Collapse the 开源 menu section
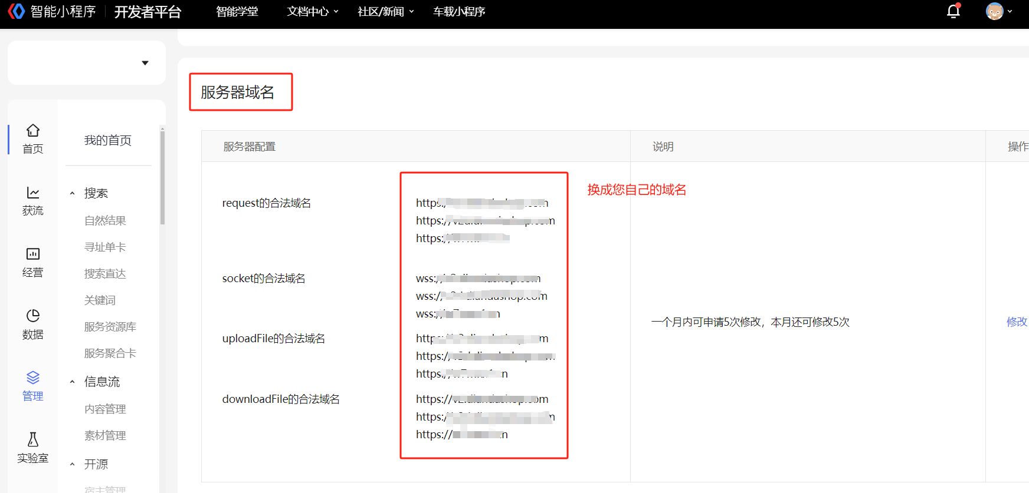 pos(73,464)
